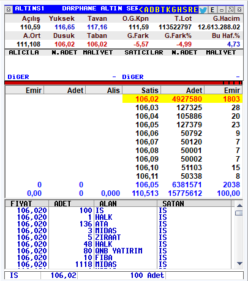Click the trades list scrollbar thumb

click(x=239, y=213)
